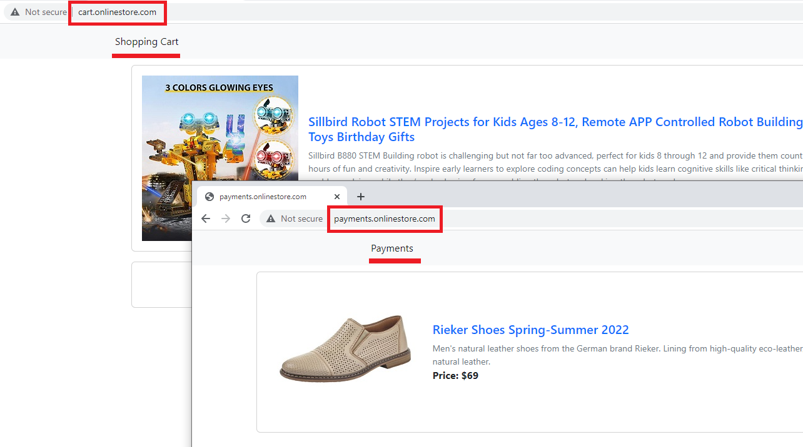803x447 pixels.
Task: Click the Rieker natural leather description text
Action: tap(617, 355)
